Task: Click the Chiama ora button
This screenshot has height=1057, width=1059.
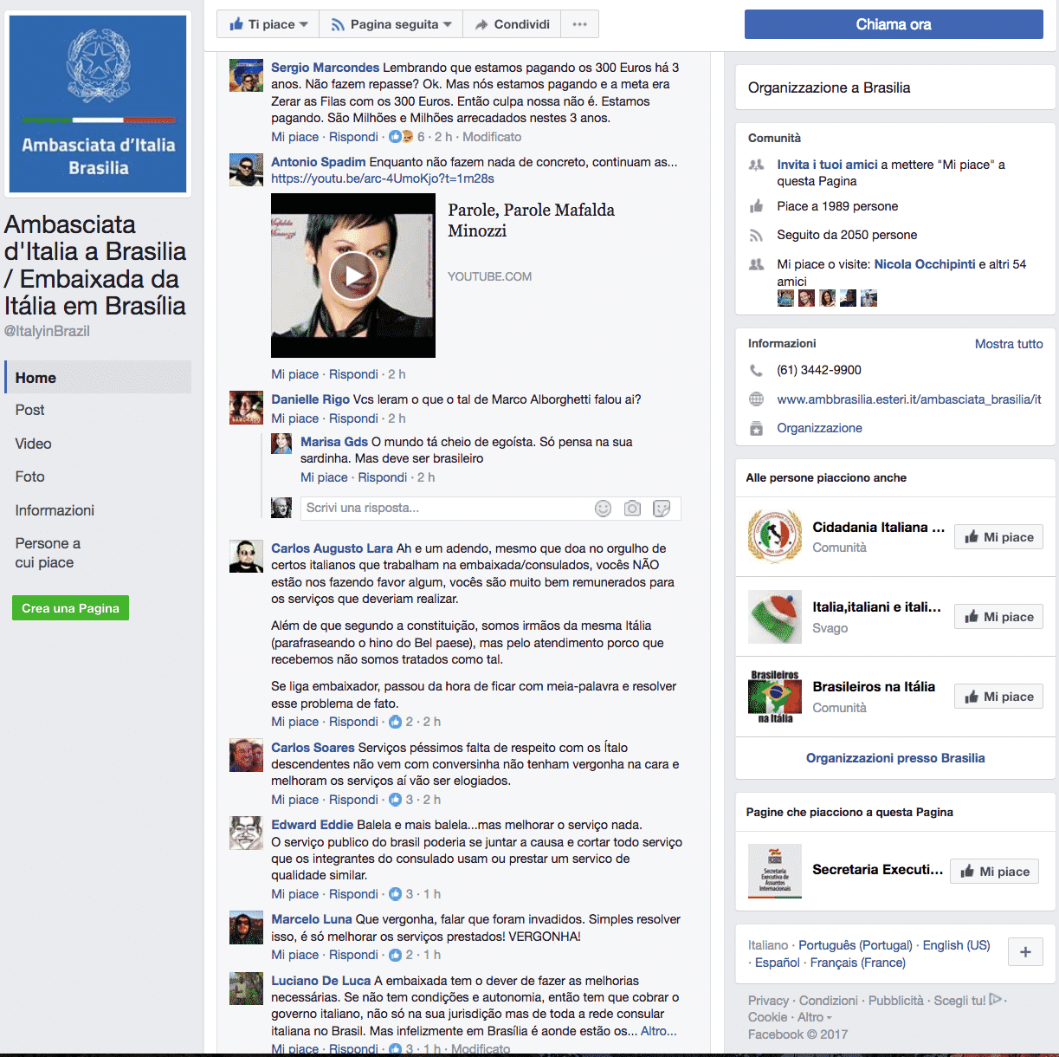Action: [894, 24]
